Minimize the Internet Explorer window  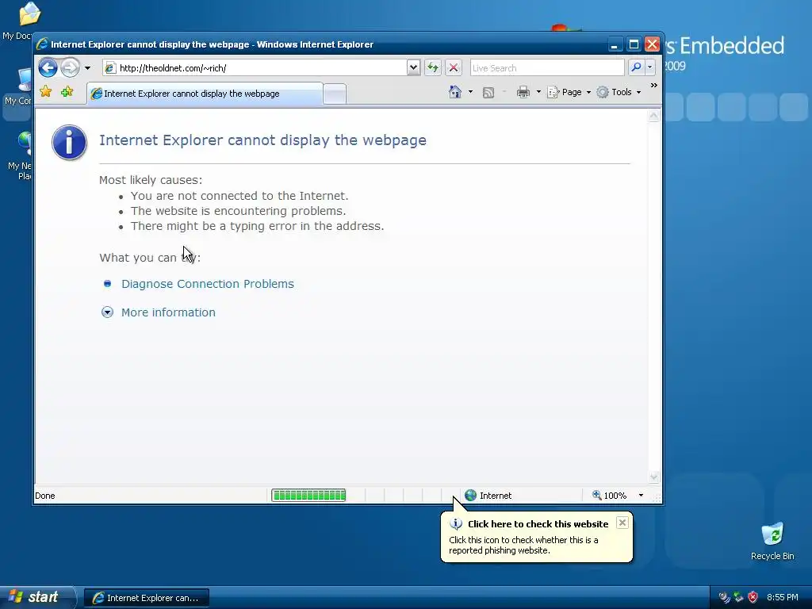(x=615, y=44)
